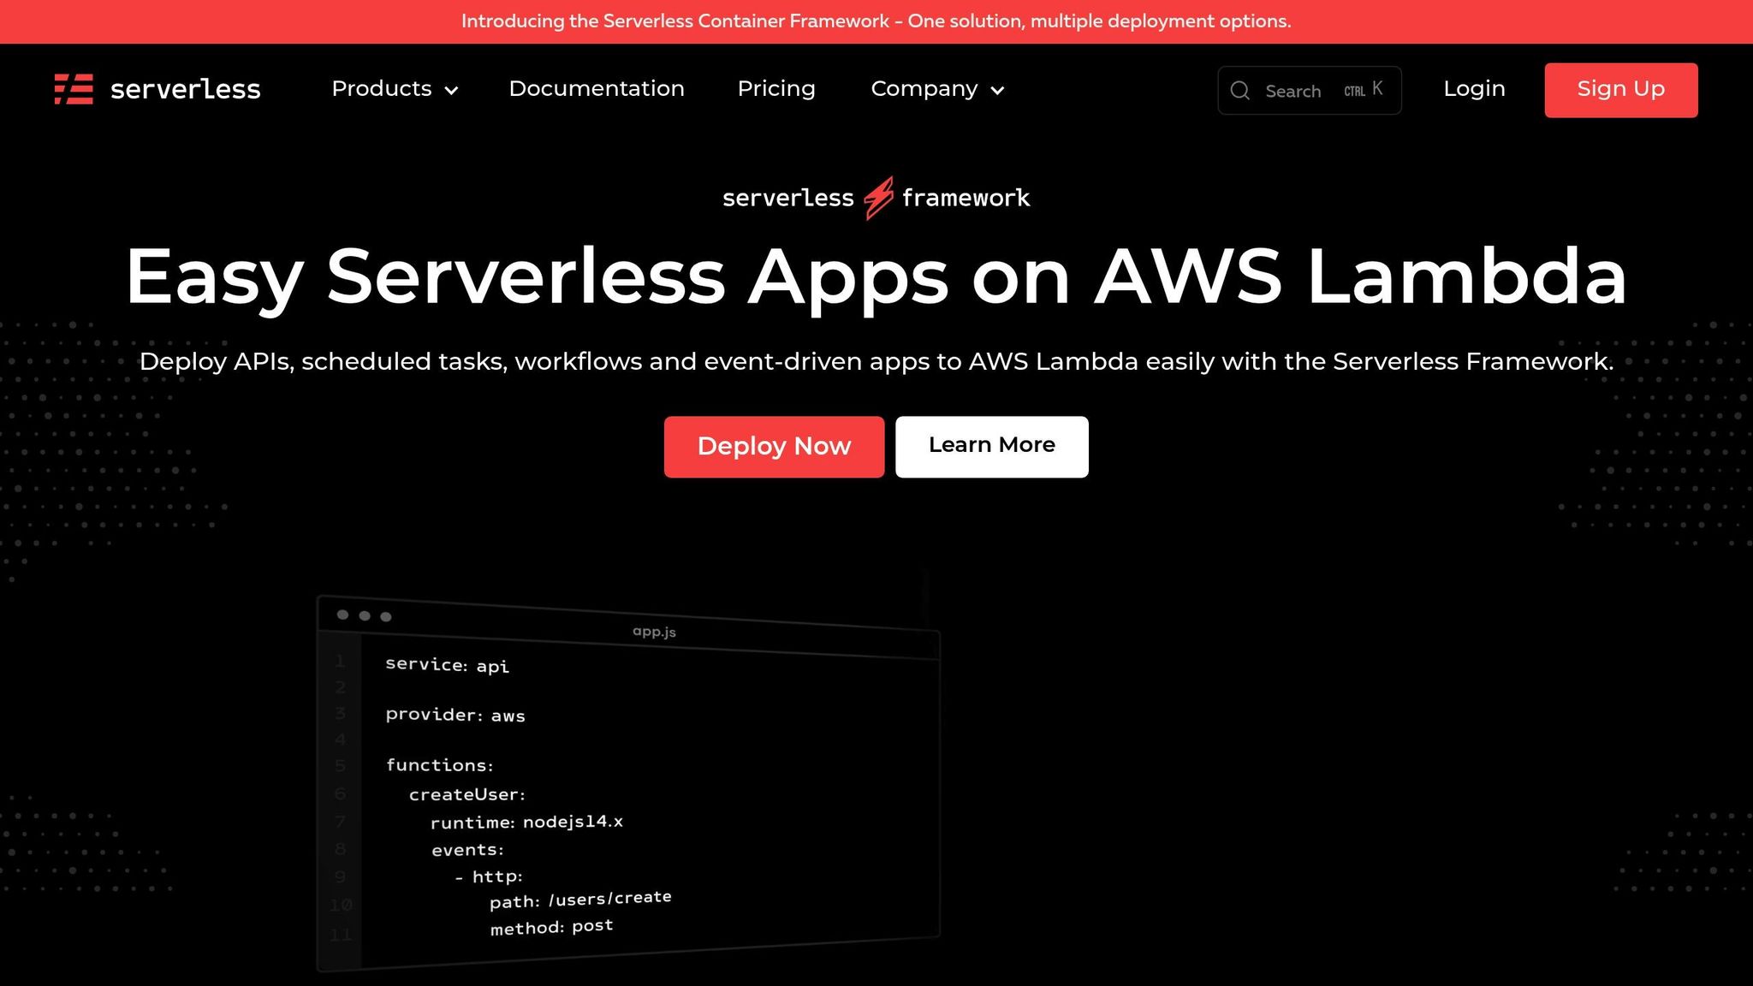
Task: Click the Learn More button
Action: [x=991, y=446]
